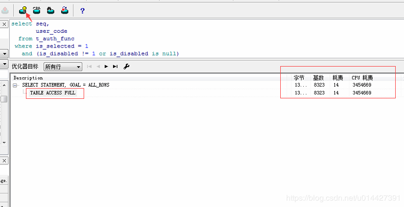Jump to last operation arrow button
Viewport: 404px width, 207px height.
pyautogui.click(x=115, y=67)
